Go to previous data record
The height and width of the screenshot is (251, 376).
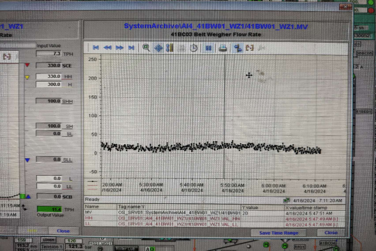click(x=107, y=48)
